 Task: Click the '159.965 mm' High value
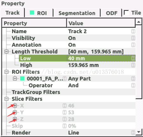[84, 65]
